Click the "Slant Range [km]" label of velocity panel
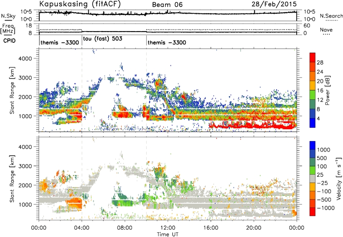 12,178
